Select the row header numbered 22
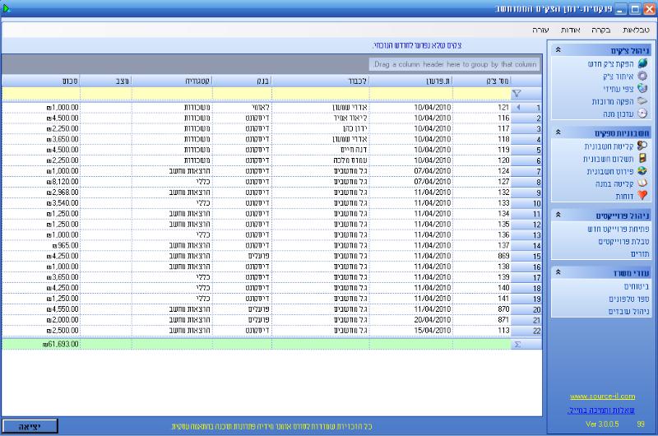This screenshot has width=658, height=436. click(526, 331)
